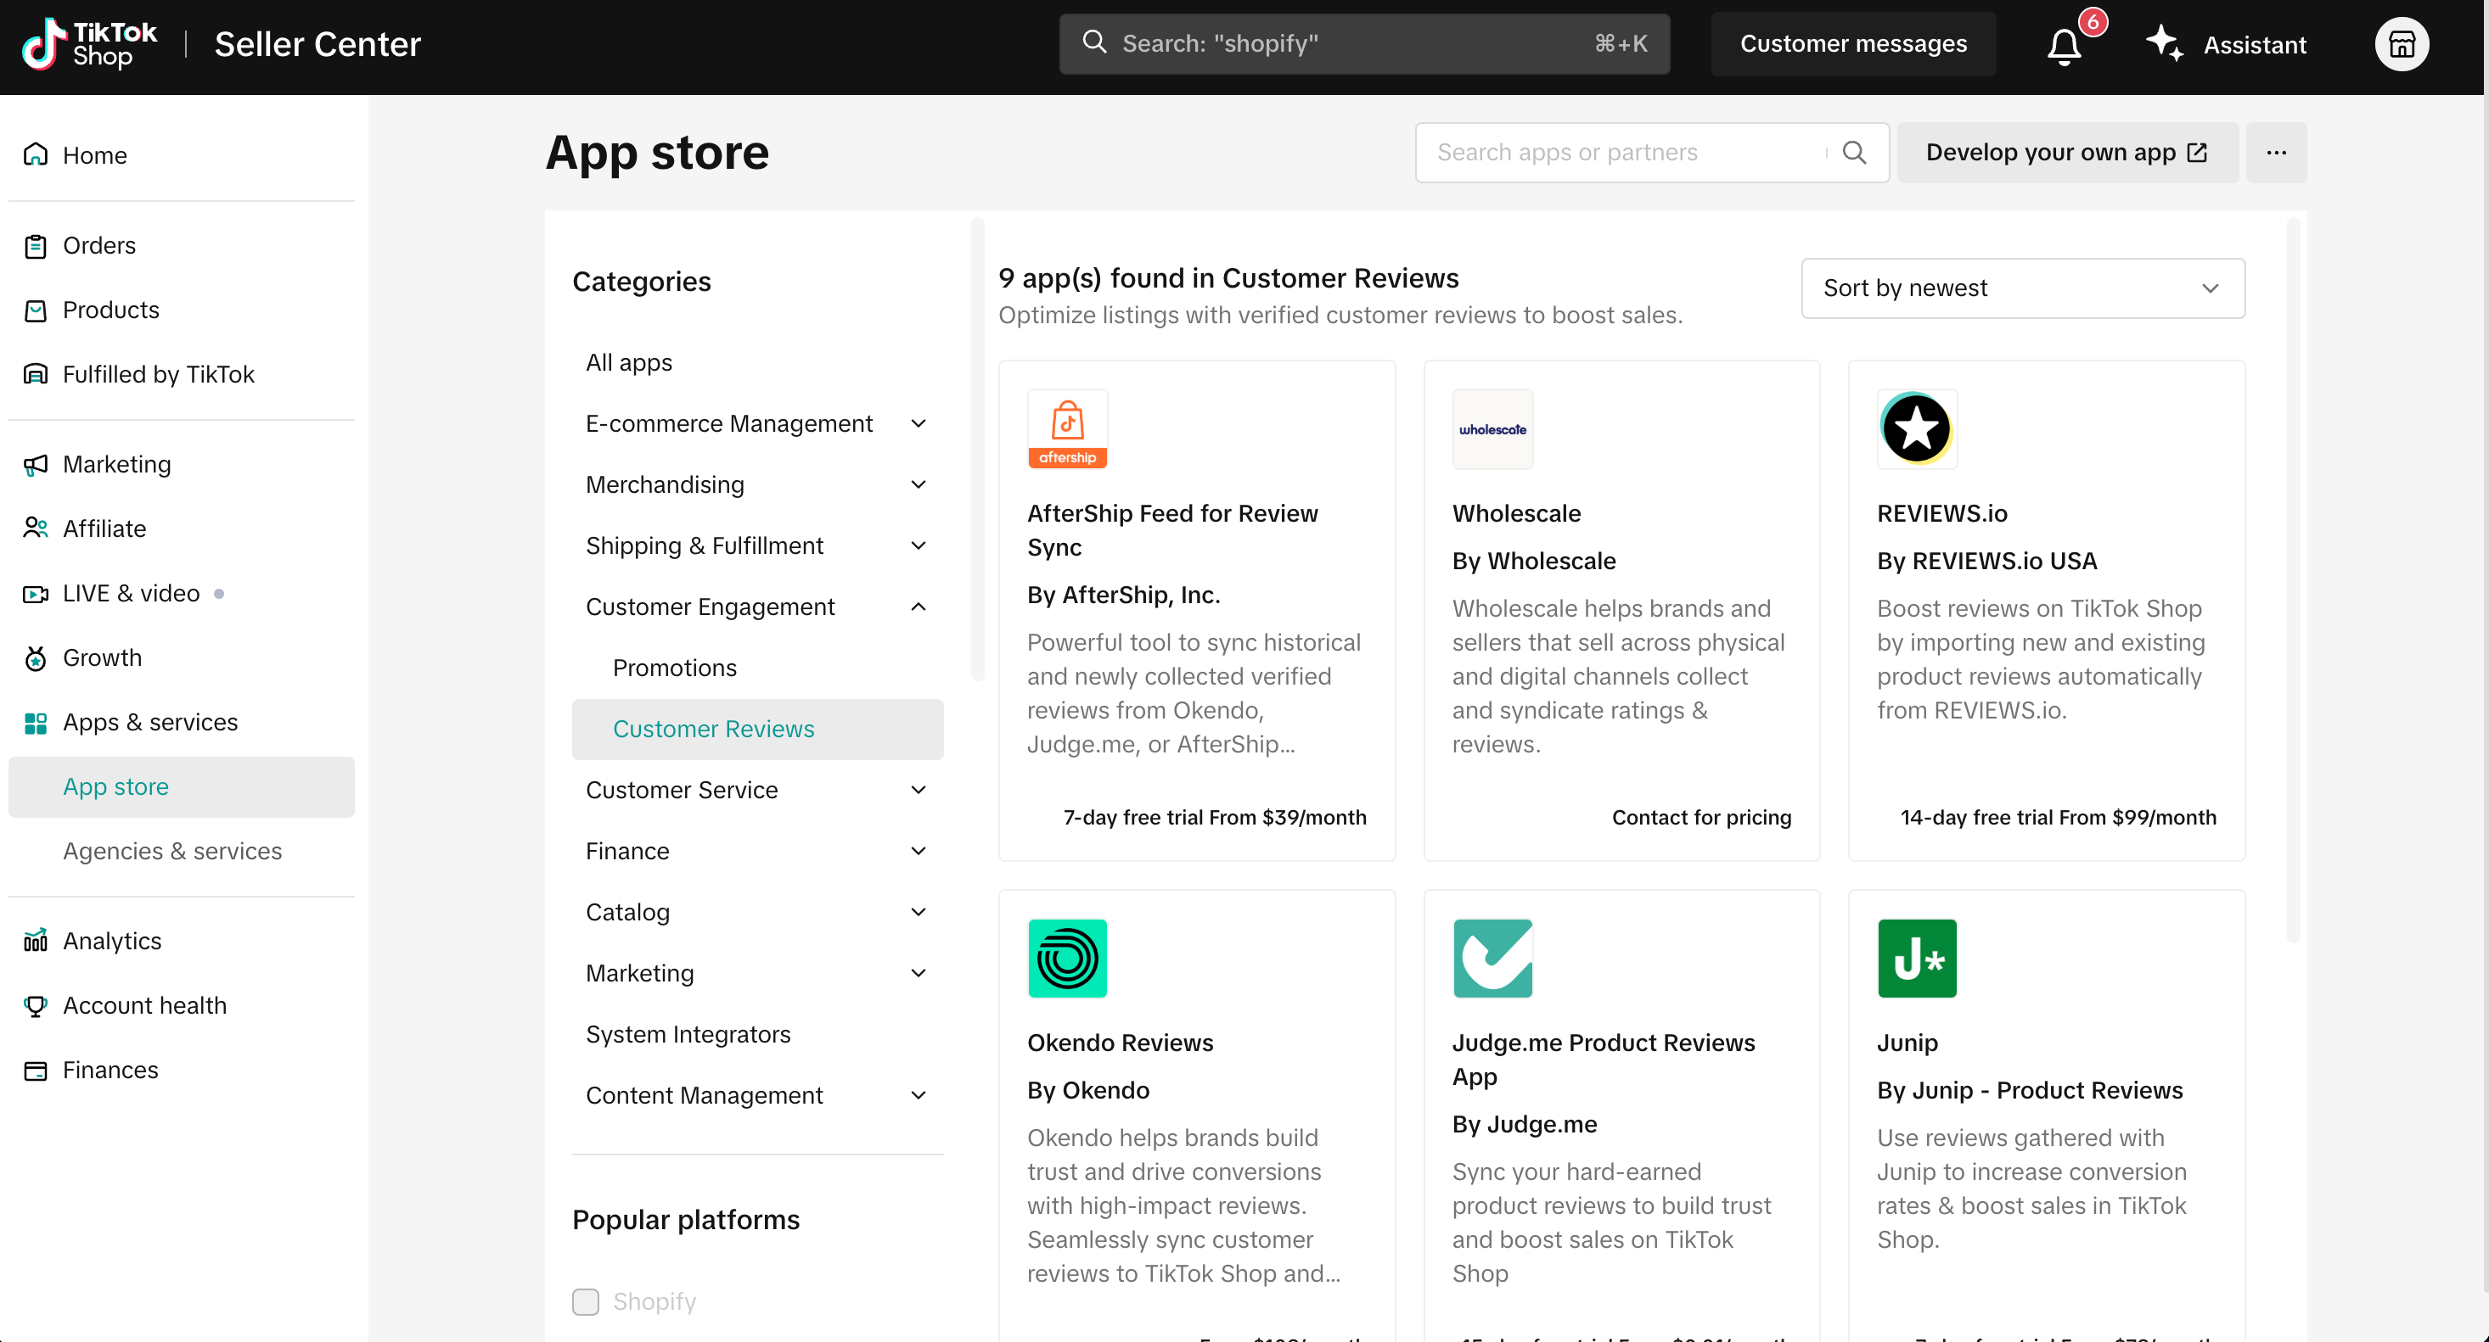Open the Sort by newest dropdown

pyautogui.click(x=2022, y=288)
